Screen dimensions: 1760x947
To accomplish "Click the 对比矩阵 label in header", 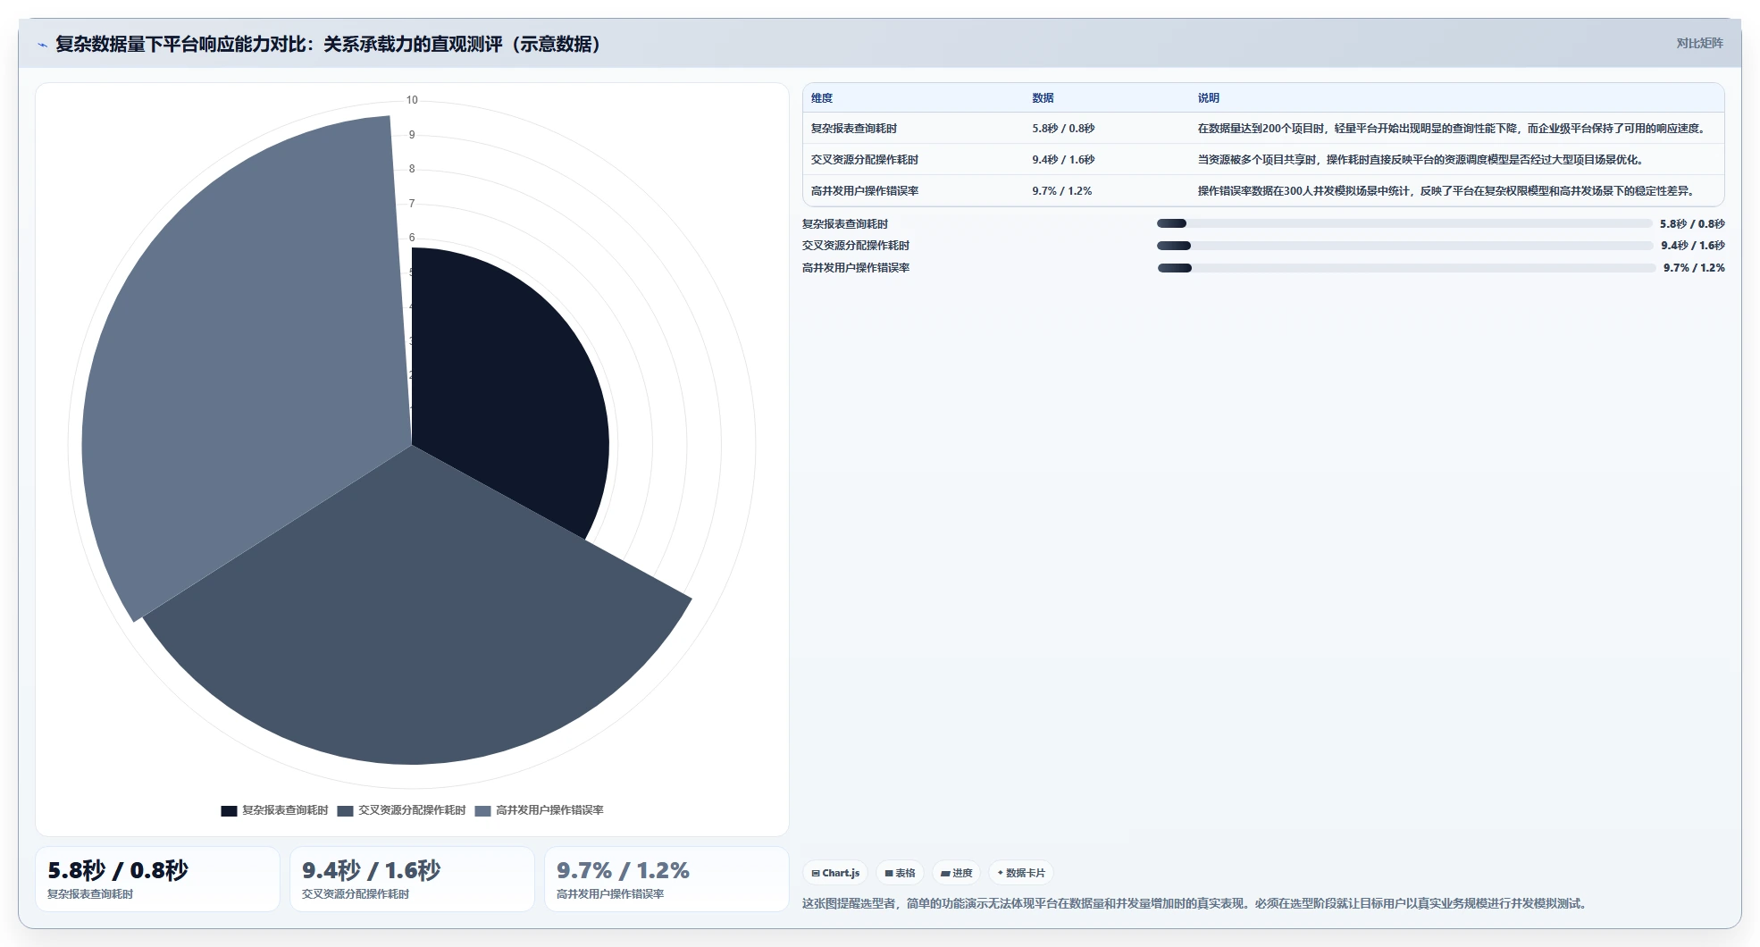I will point(1699,43).
